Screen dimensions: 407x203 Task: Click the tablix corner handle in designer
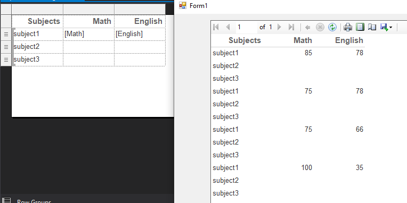pos(6,10)
